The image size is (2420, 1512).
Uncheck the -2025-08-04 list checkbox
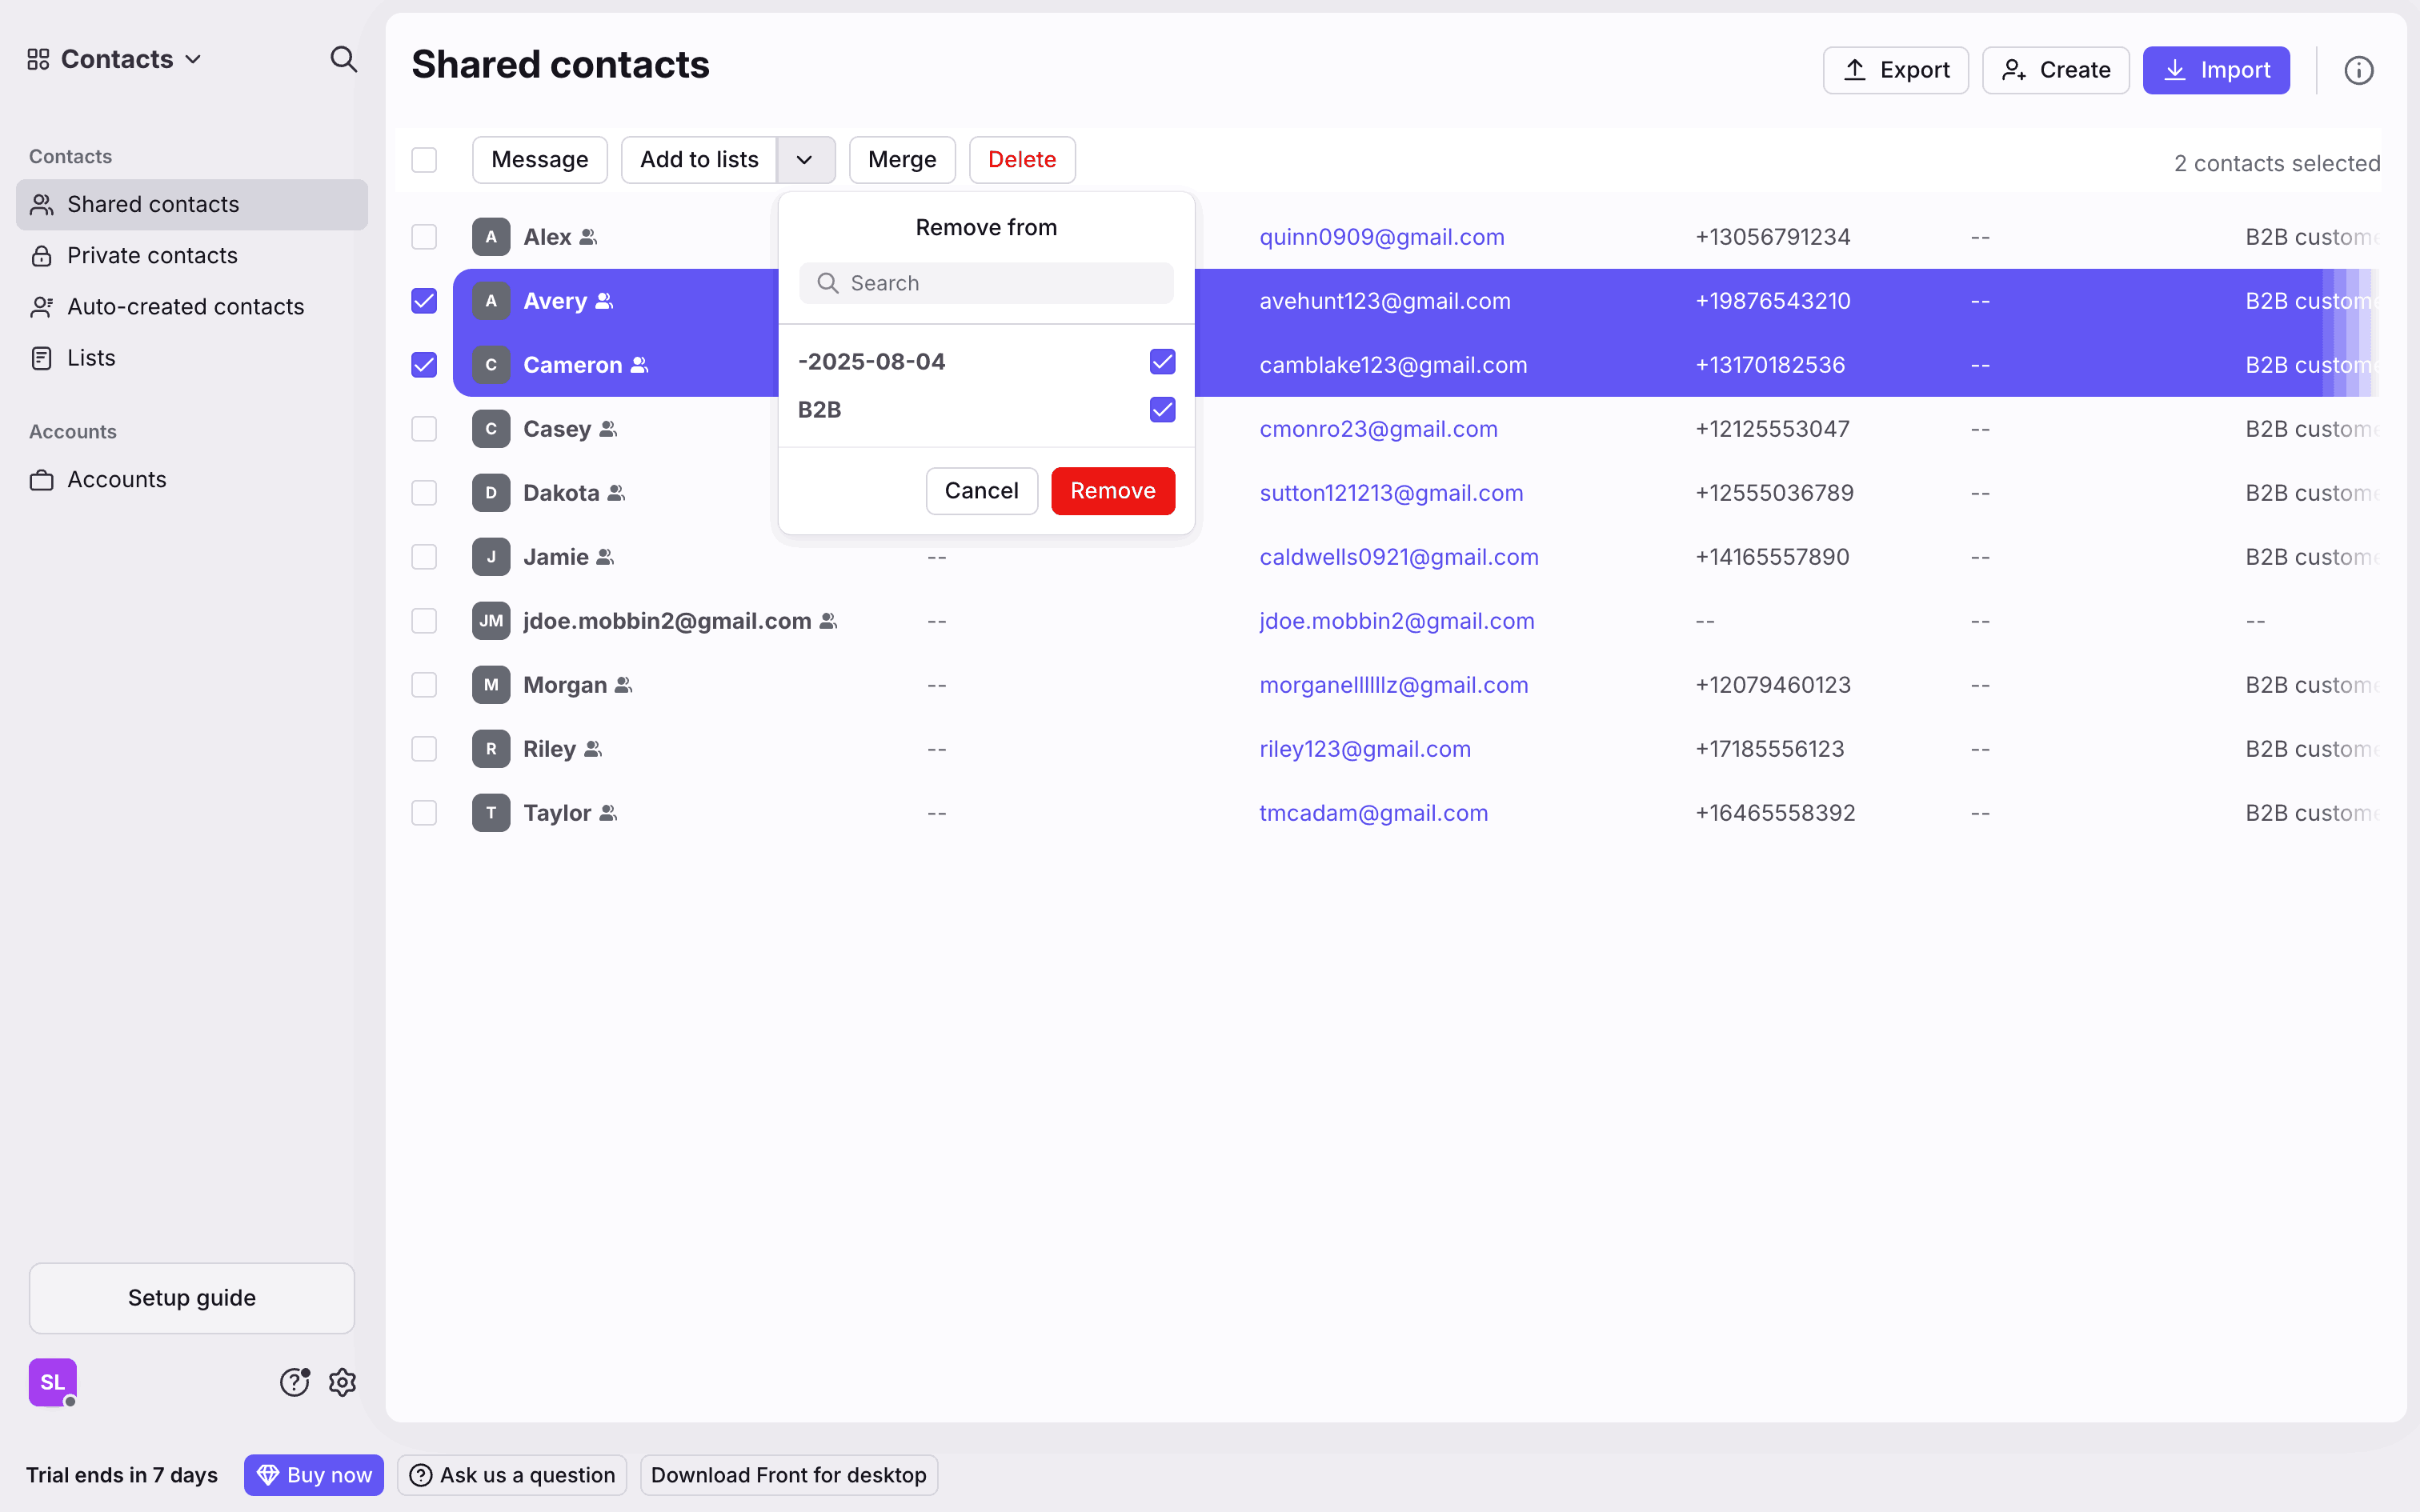pos(1162,362)
